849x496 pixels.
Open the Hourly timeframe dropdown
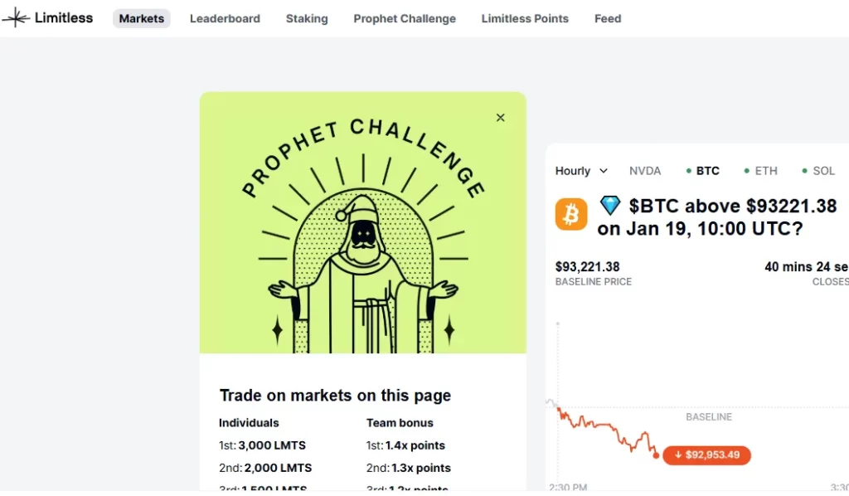tap(581, 171)
